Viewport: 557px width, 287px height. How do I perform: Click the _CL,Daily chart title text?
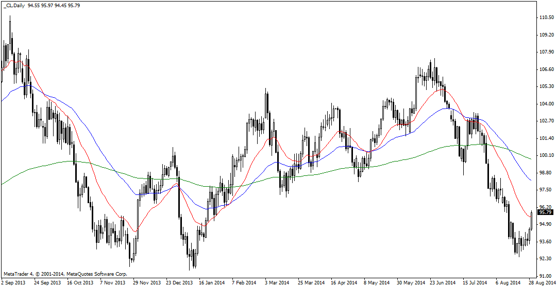[13, 5]
